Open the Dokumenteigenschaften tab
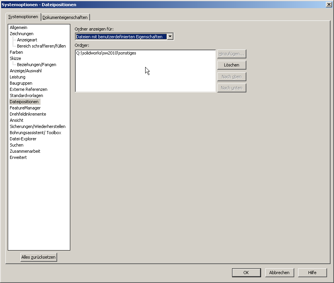The height and width of the screenshot is (283, 334). click(x=65, y=17)
